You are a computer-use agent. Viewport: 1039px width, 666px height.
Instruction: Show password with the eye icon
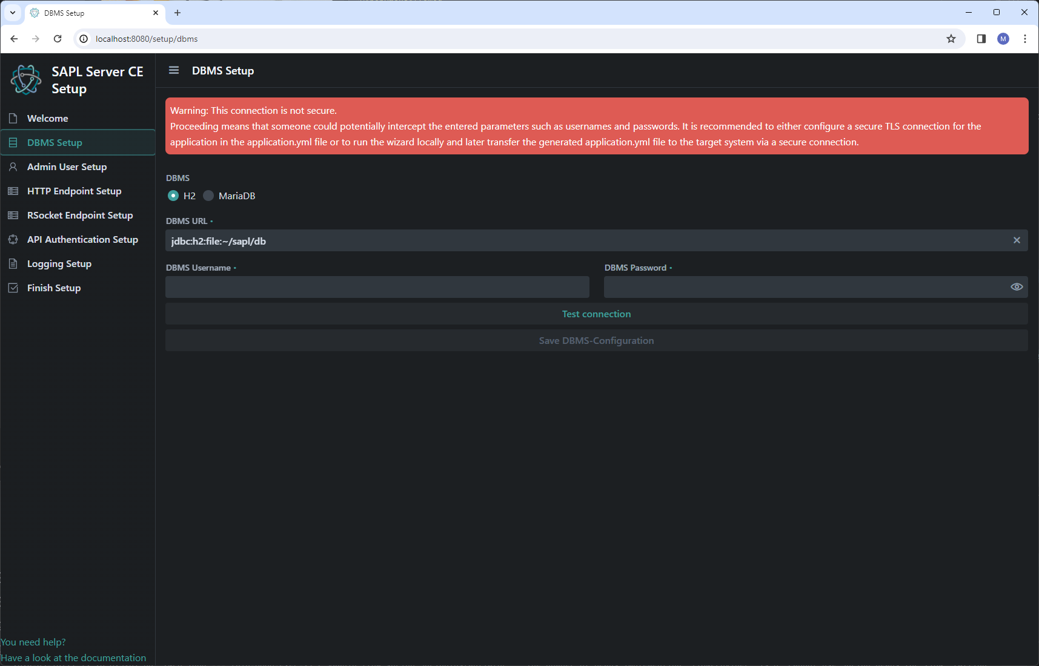click(x=1017, y=287)
